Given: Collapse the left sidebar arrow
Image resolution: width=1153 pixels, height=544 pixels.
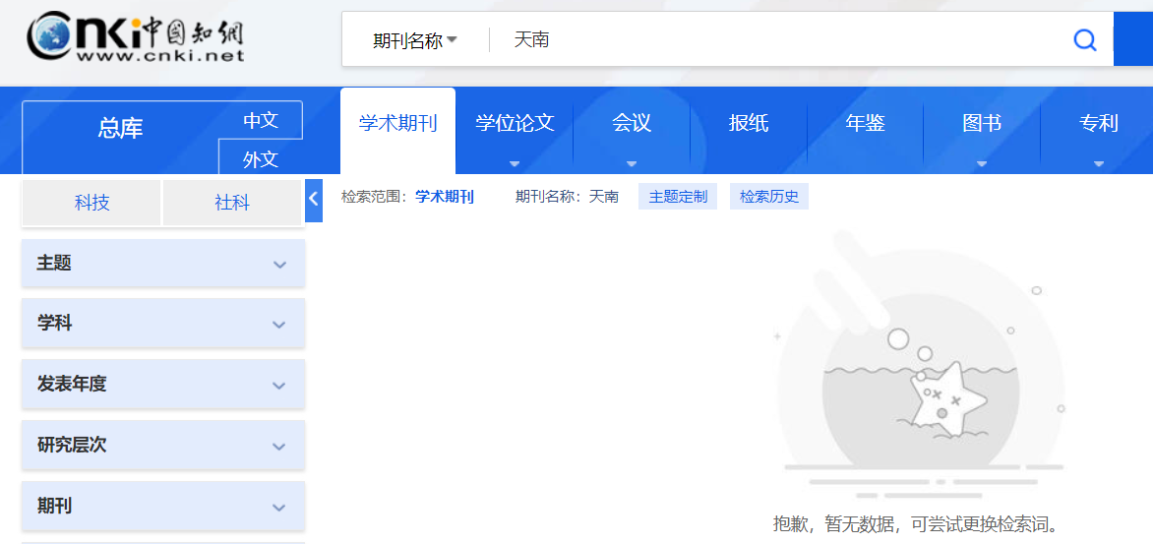Looking at the screenshot, I should (314, 200).
